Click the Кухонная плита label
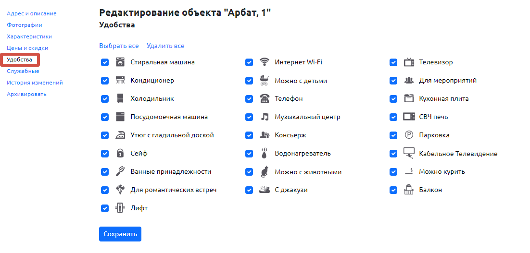This screenshot has width=530, height=253. coord(444,99)
